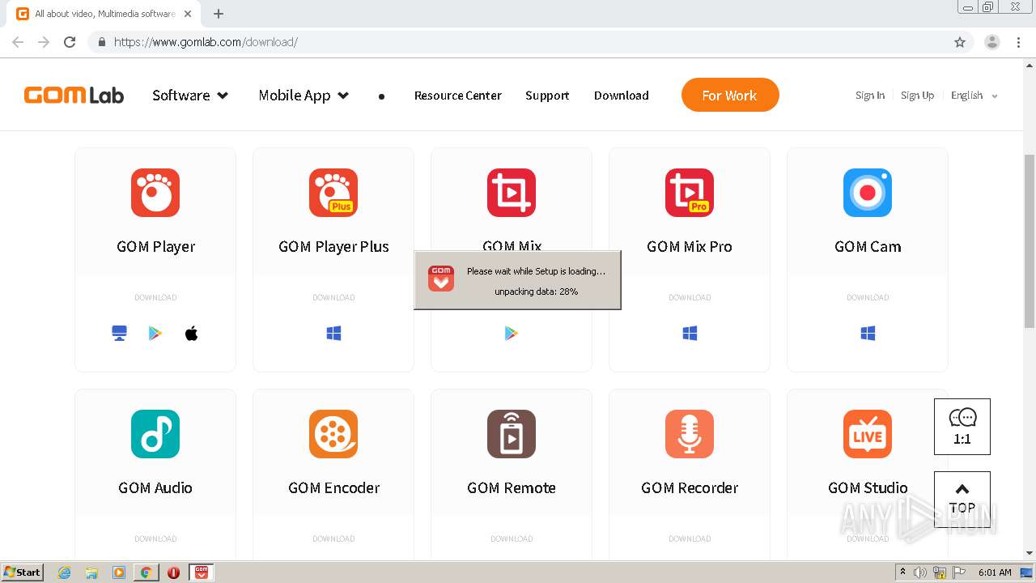1036x583 pixels.
Task: Click the GOM Player Plus title text
Action: [x=333, y=246]
